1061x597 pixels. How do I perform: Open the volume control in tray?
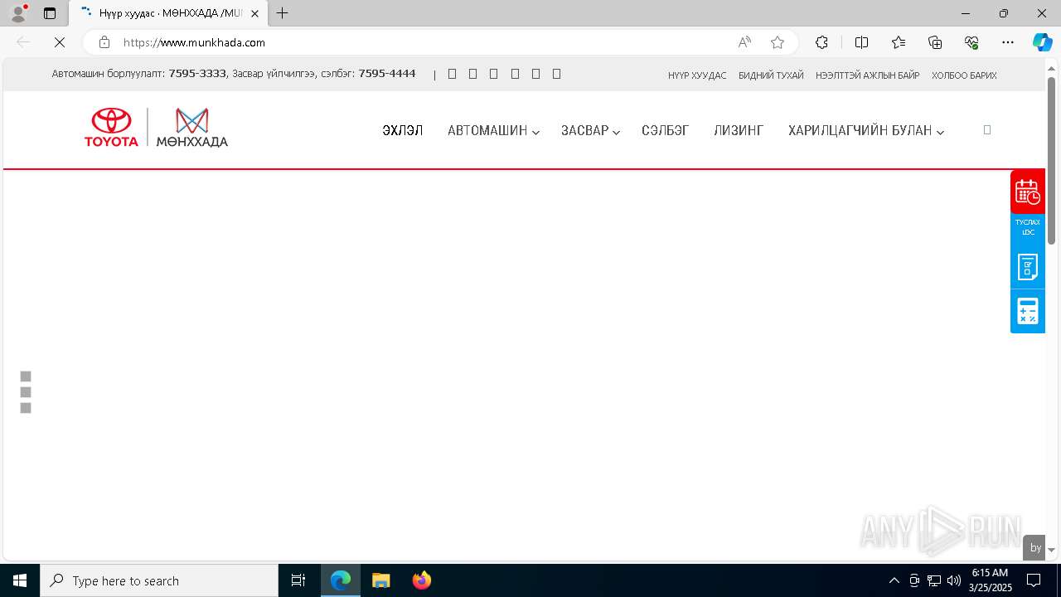[954, 580]
